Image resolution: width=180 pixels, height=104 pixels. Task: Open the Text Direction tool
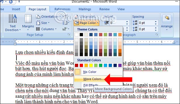pos(13,23)
